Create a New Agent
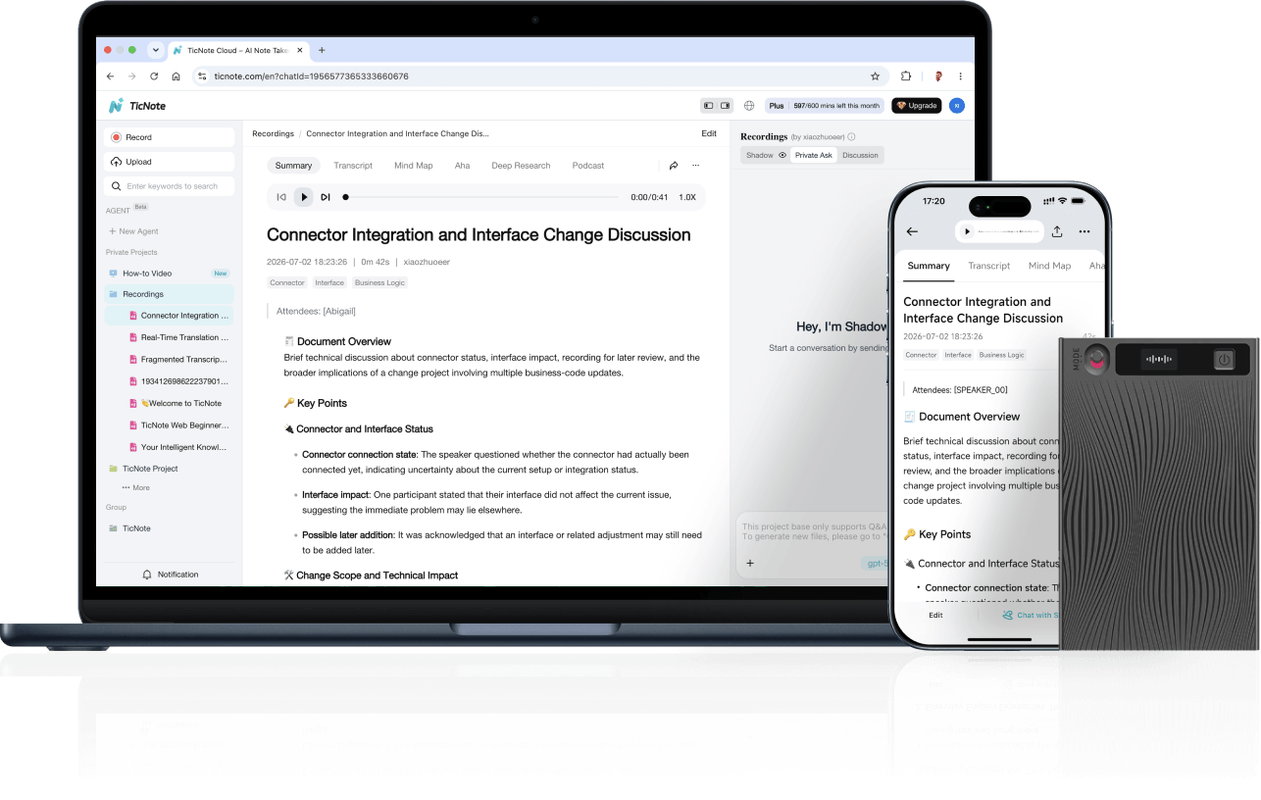 (x=133, y=231)
